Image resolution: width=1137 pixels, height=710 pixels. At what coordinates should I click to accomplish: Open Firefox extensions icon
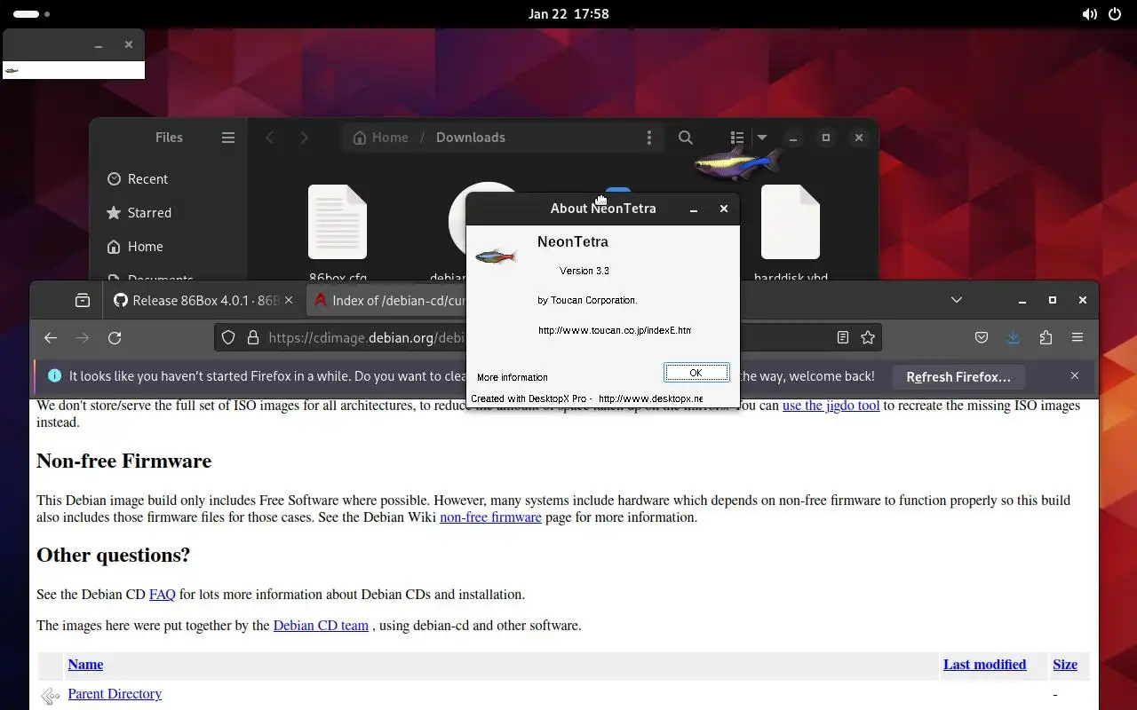1046,337
